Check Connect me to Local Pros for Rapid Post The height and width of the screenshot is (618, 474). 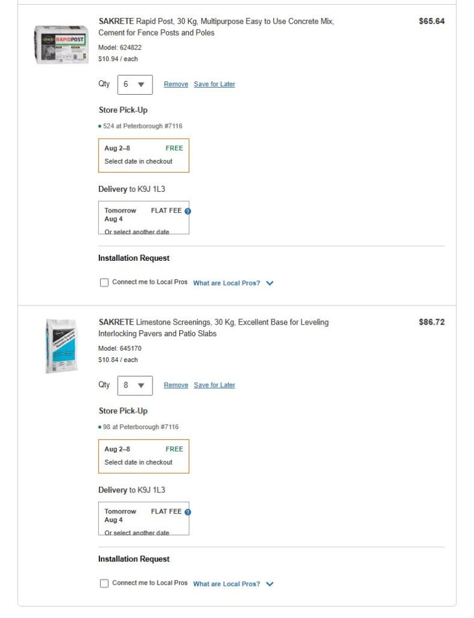tap(104, 282)
